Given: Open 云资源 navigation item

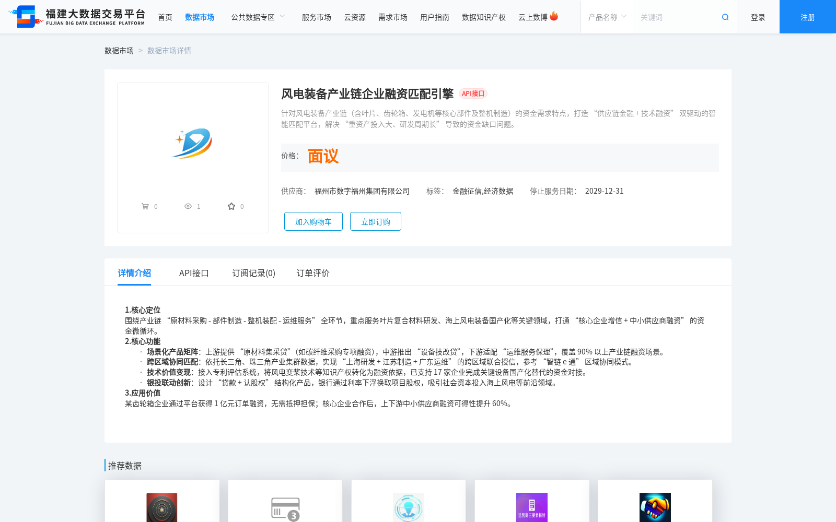Looking at the screenshot, I should point(355,17).
